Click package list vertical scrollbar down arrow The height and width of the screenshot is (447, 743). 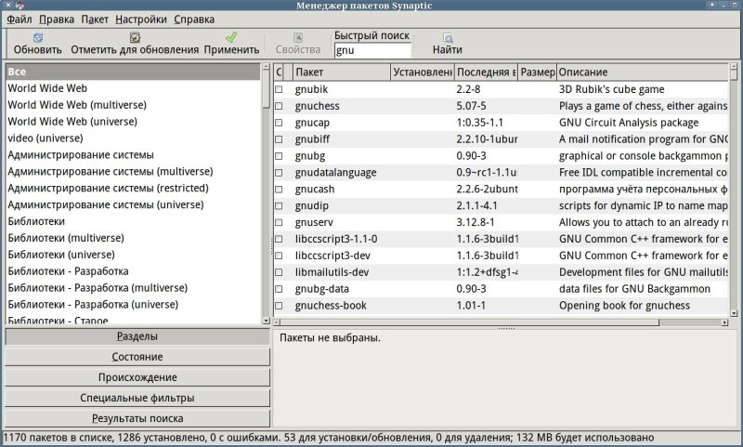click(734, 313)
